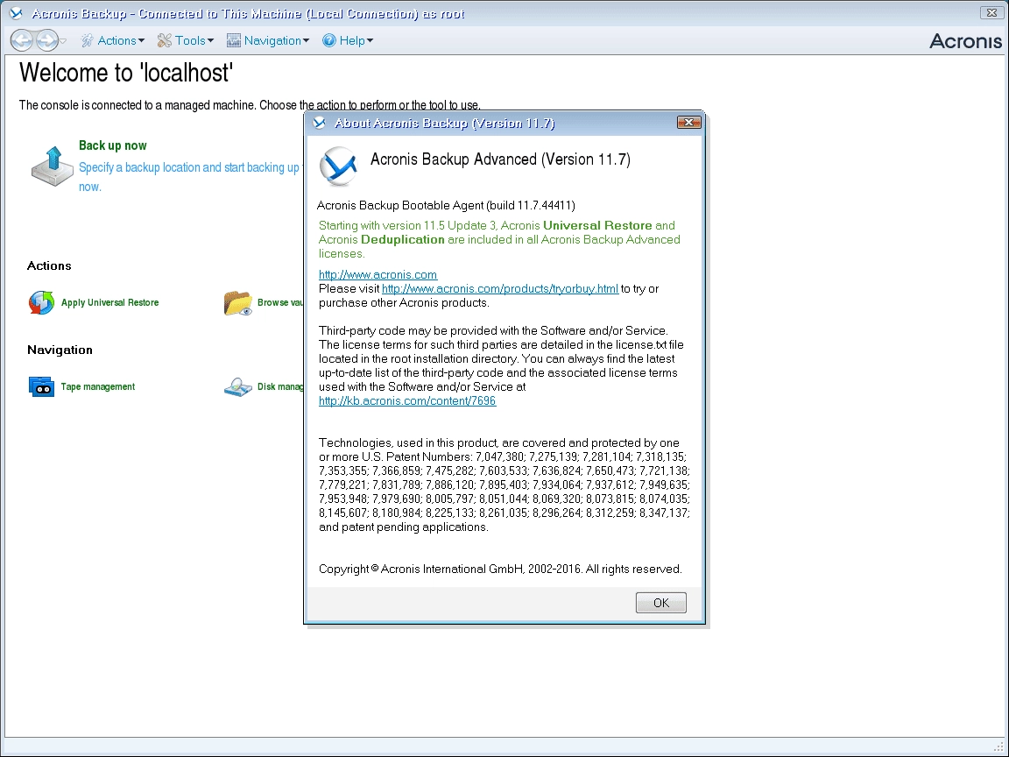
Task: Click the Acronis Backup window title icon
Action: (16, 13)
